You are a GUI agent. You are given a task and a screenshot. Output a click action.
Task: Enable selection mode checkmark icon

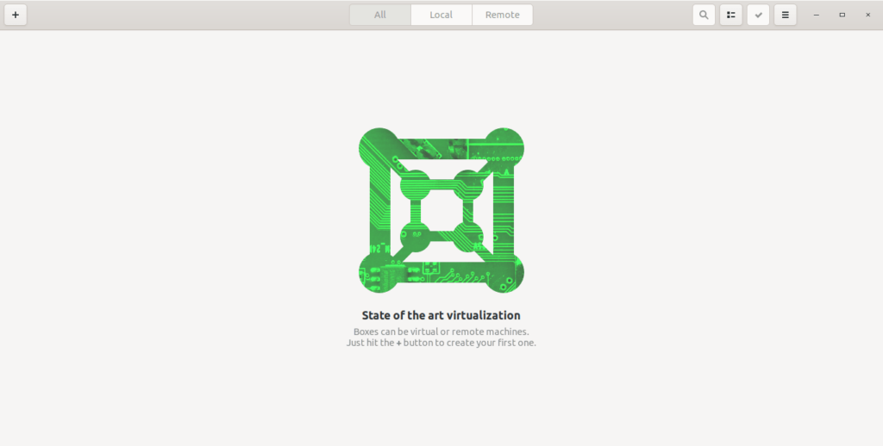[x=758, y=15]
